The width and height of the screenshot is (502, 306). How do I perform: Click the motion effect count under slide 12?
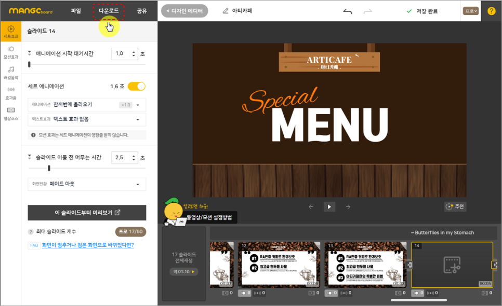click(x=245, y=293)
